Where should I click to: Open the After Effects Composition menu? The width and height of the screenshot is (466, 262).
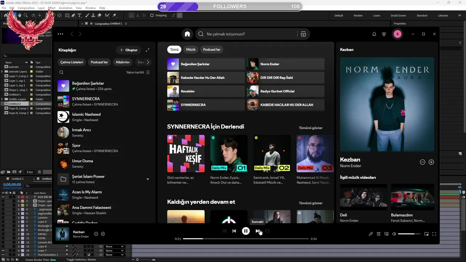point(26,8)
